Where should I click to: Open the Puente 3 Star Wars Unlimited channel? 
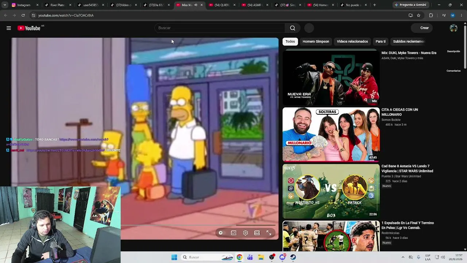401,176
